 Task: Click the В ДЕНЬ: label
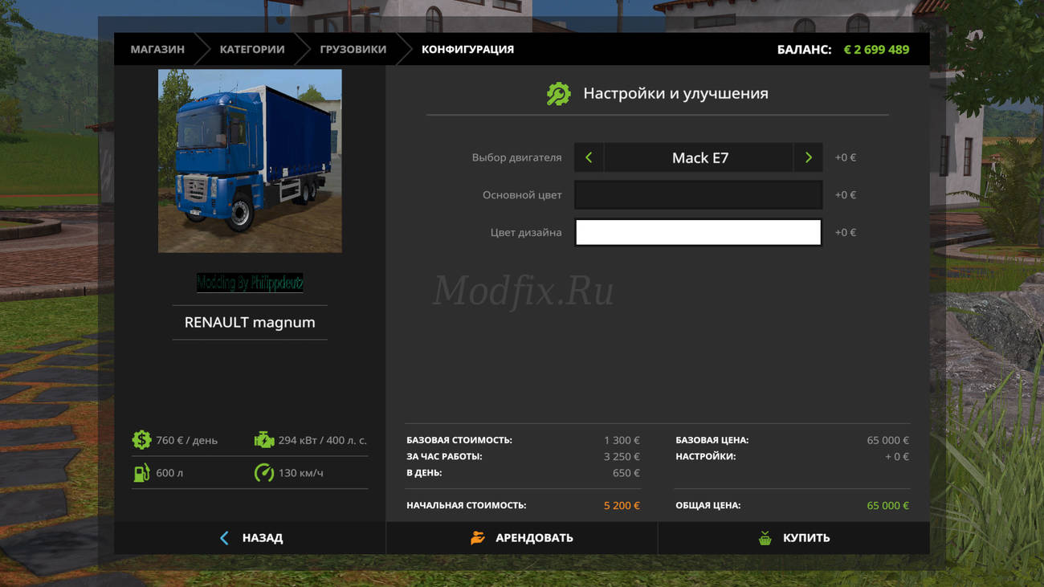click(424, 472)
